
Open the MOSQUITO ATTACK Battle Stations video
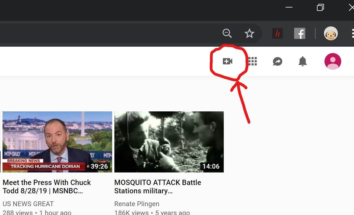158,187
